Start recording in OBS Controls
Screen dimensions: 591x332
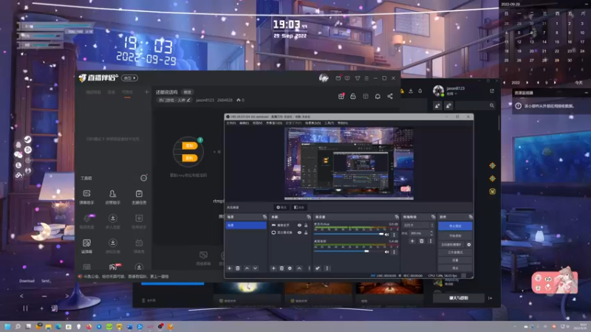[x=455, y=236]
